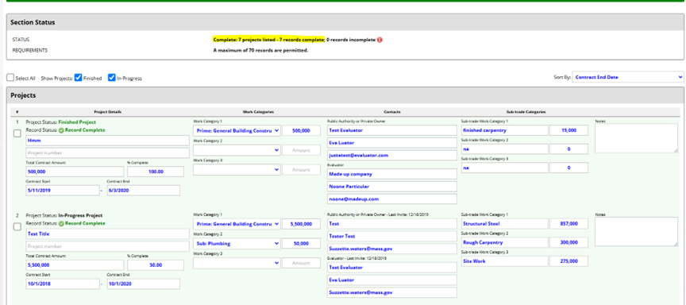Click % Complete field showing 100.00
The height and width of the screenshot is (305, 686).
[156, 172]
